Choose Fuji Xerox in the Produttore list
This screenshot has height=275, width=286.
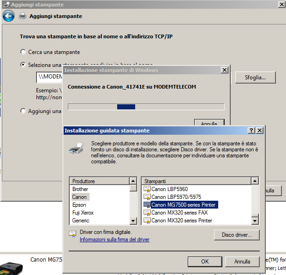point(83,213)
